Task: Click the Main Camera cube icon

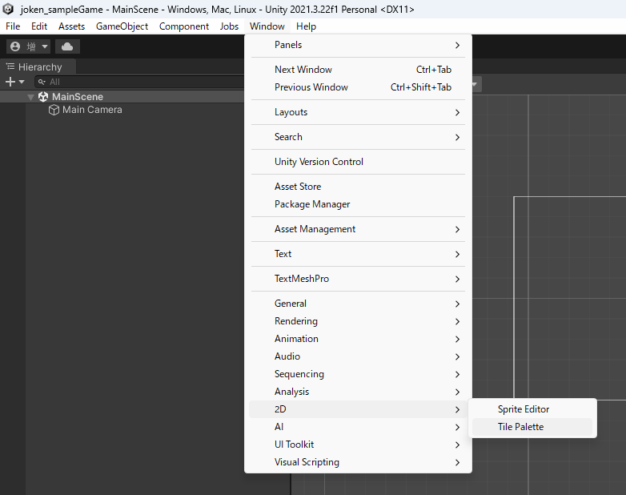Action: click(x=54, y=110)
